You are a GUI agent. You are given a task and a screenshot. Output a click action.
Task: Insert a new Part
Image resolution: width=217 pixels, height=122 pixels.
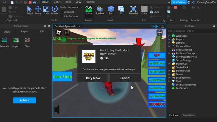pos(111,10)
